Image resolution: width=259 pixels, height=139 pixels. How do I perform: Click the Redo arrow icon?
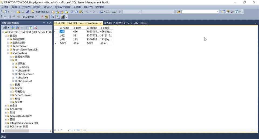94,12
